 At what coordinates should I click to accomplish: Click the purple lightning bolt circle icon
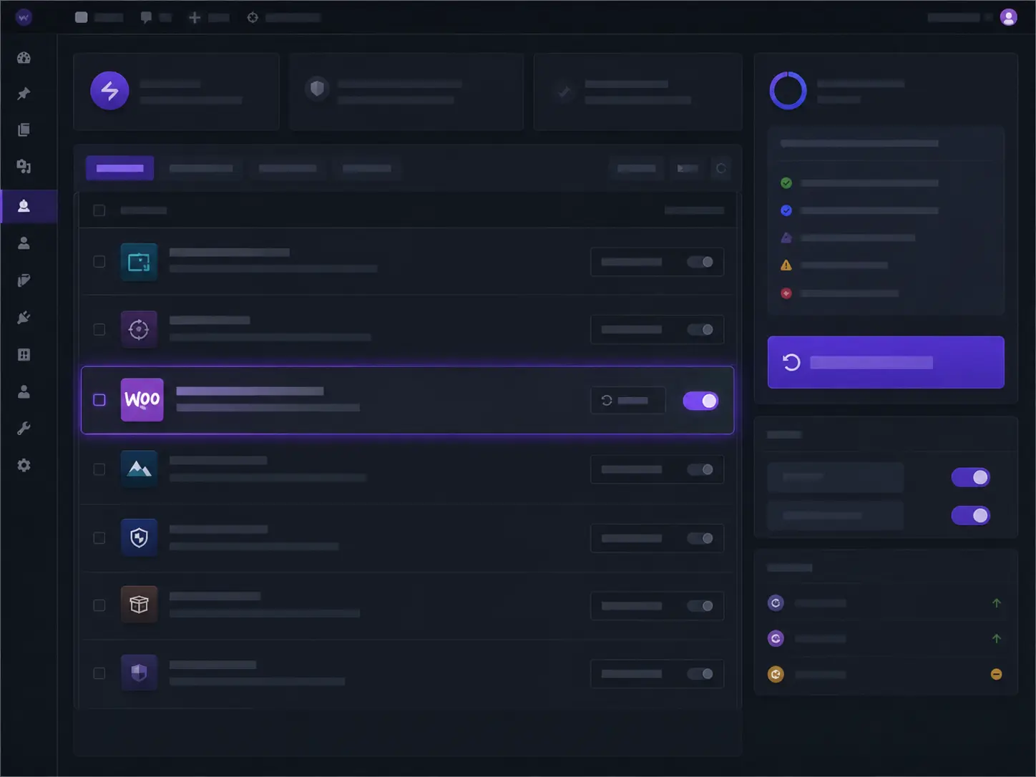click(109, 91)
